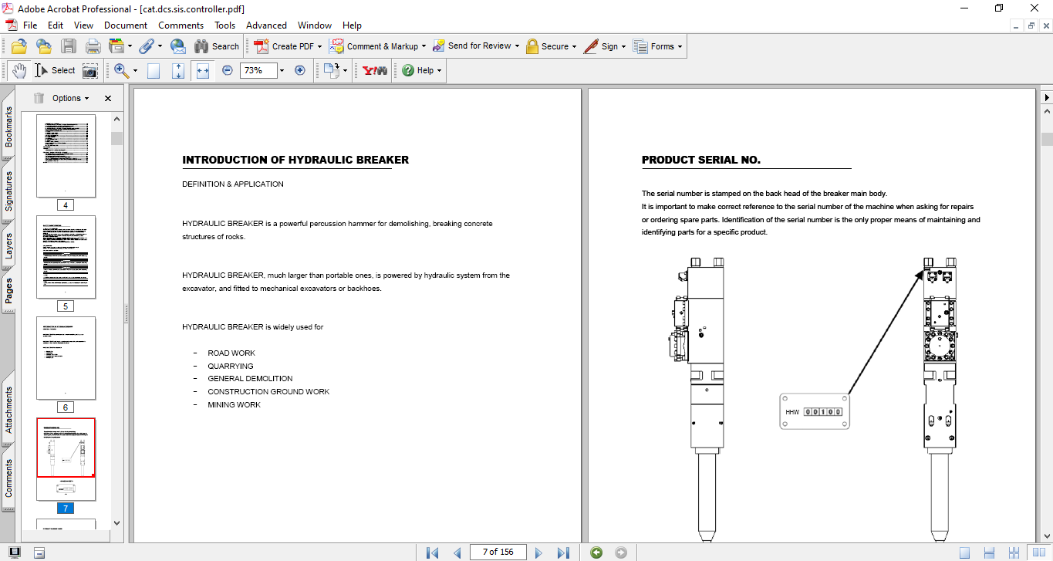Toggle Continuous Facing page layout

pyautogui.click(x=1012, y=553)
